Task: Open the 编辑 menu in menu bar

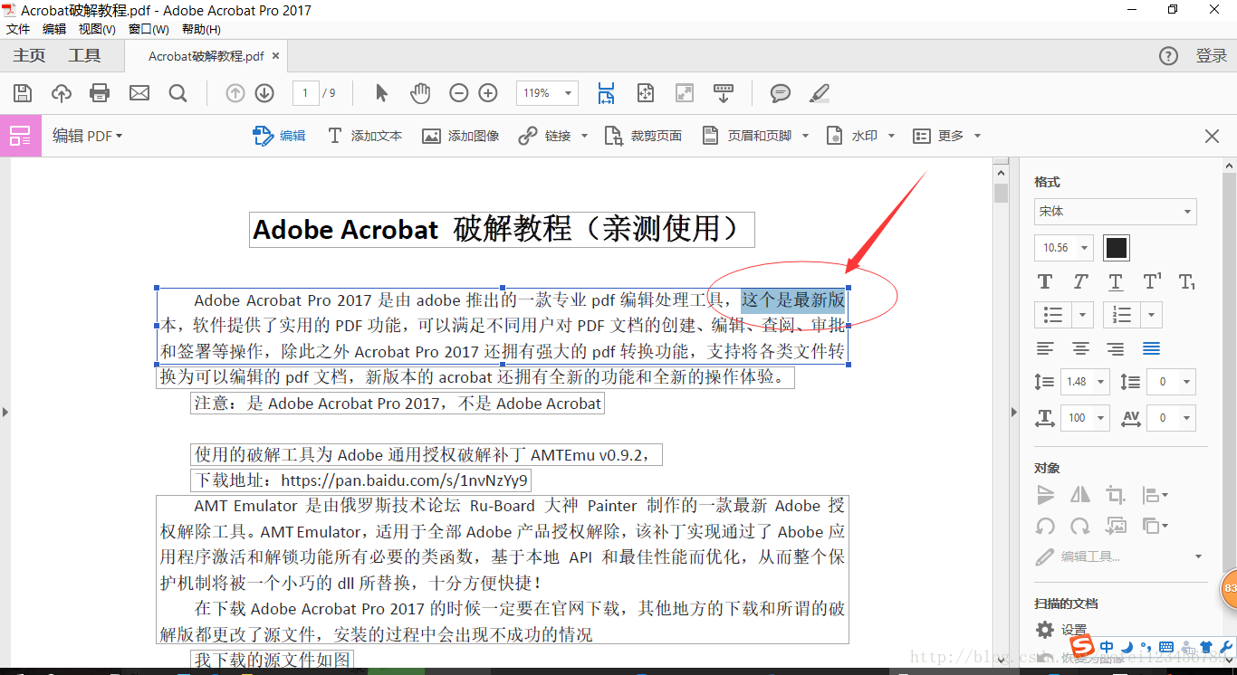Action: coord(54,29)
